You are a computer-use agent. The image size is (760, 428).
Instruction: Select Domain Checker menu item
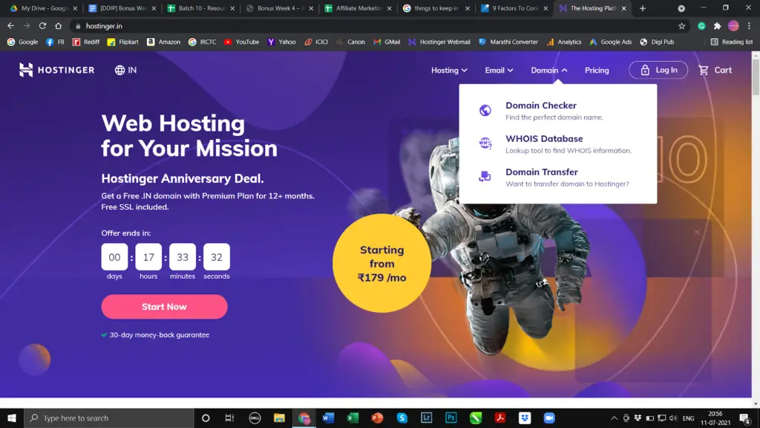coord(558,111)
